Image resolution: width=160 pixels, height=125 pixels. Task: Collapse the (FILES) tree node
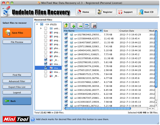pyautogui.click(x=37, y=24)
